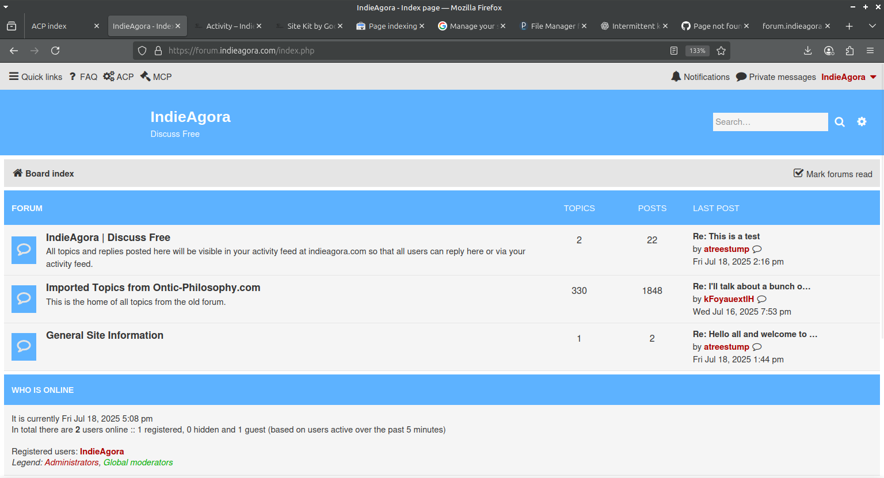View site security padlock info
This screenshot has height=478, width=884.
click(x=158, y=51)
